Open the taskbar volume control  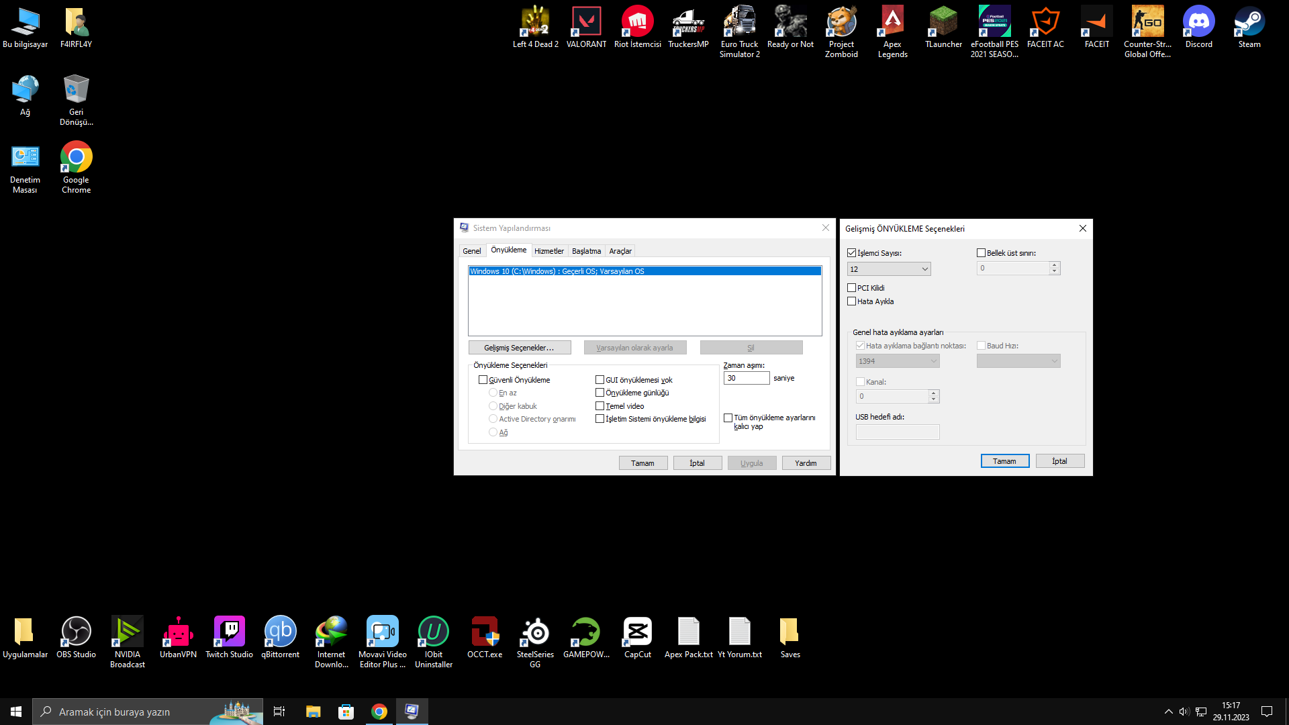1184,712
